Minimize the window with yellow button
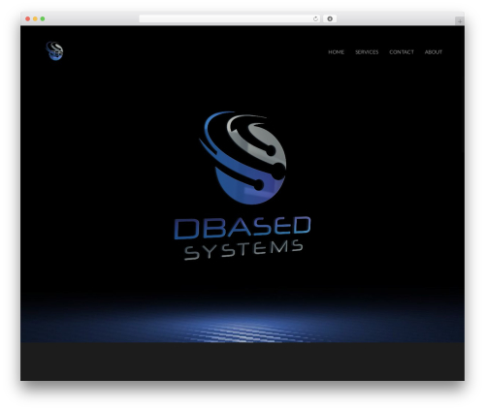The image size is (485, 410). 35,19
